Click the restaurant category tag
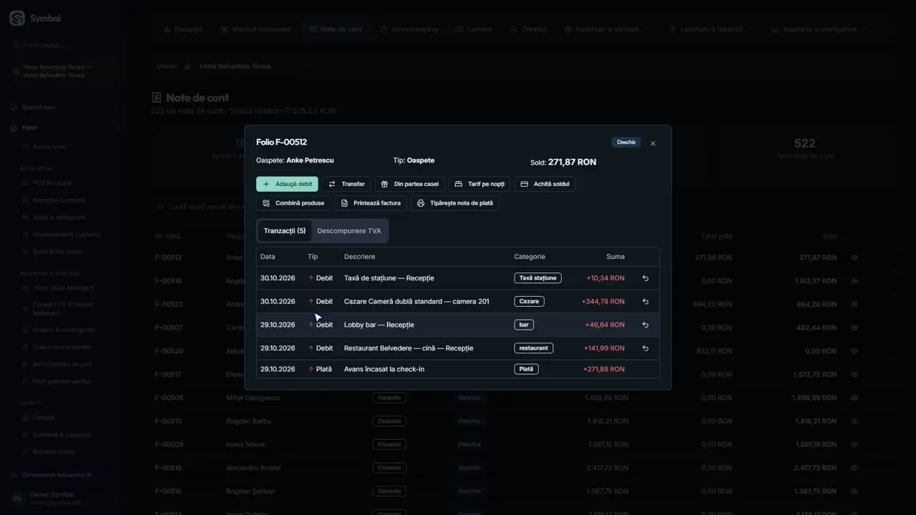 point(533,348)
